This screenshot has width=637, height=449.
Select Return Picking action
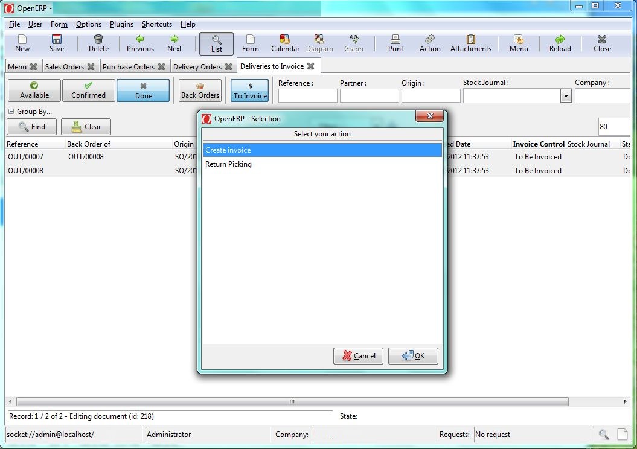pos(322,164)
